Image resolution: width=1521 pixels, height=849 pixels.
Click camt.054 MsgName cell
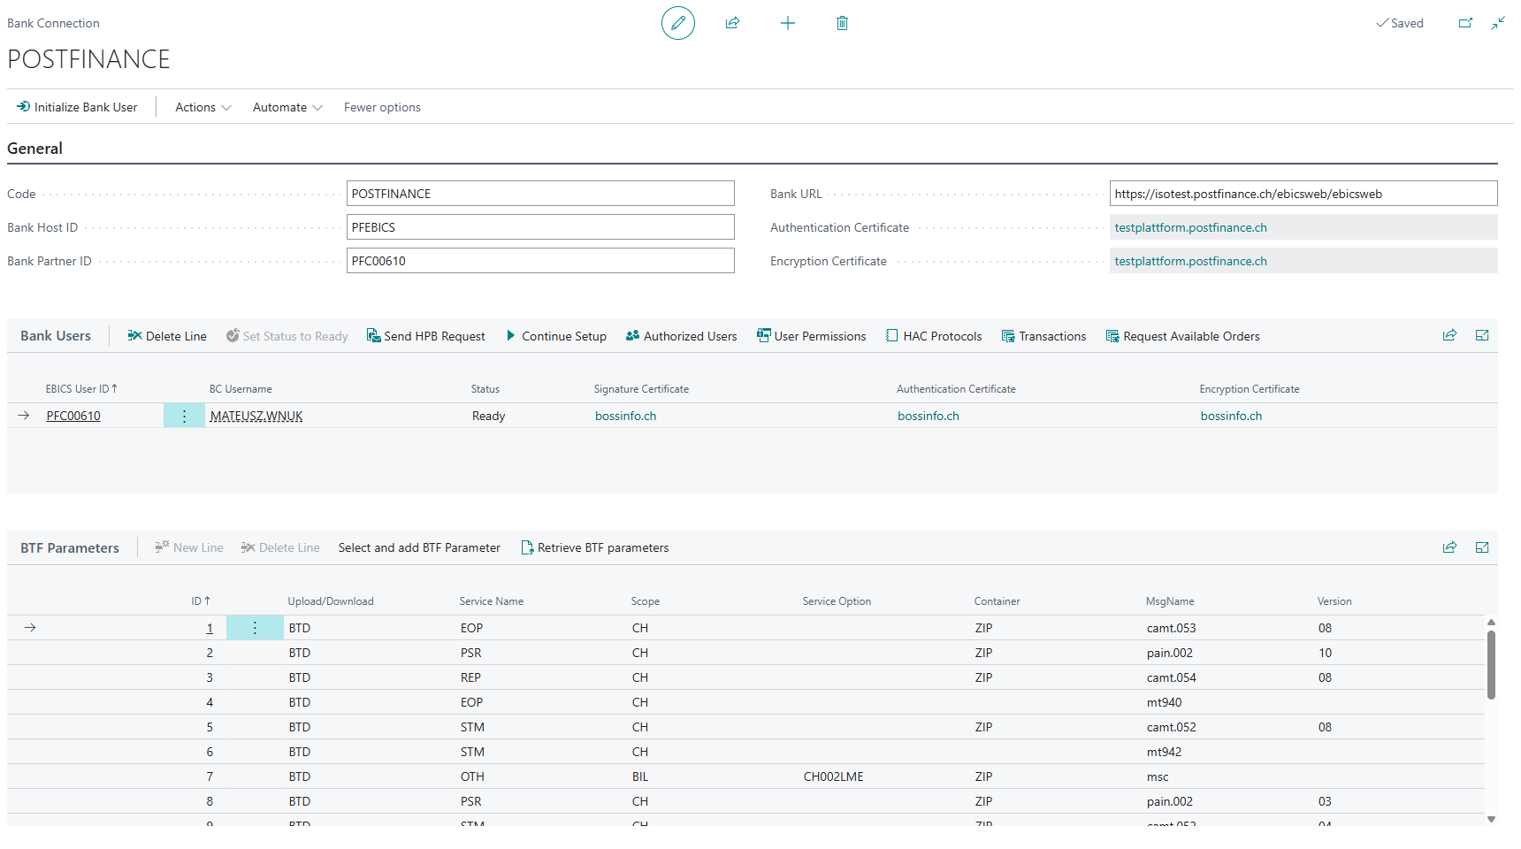pyautogui.click(x=1172, y=677)
